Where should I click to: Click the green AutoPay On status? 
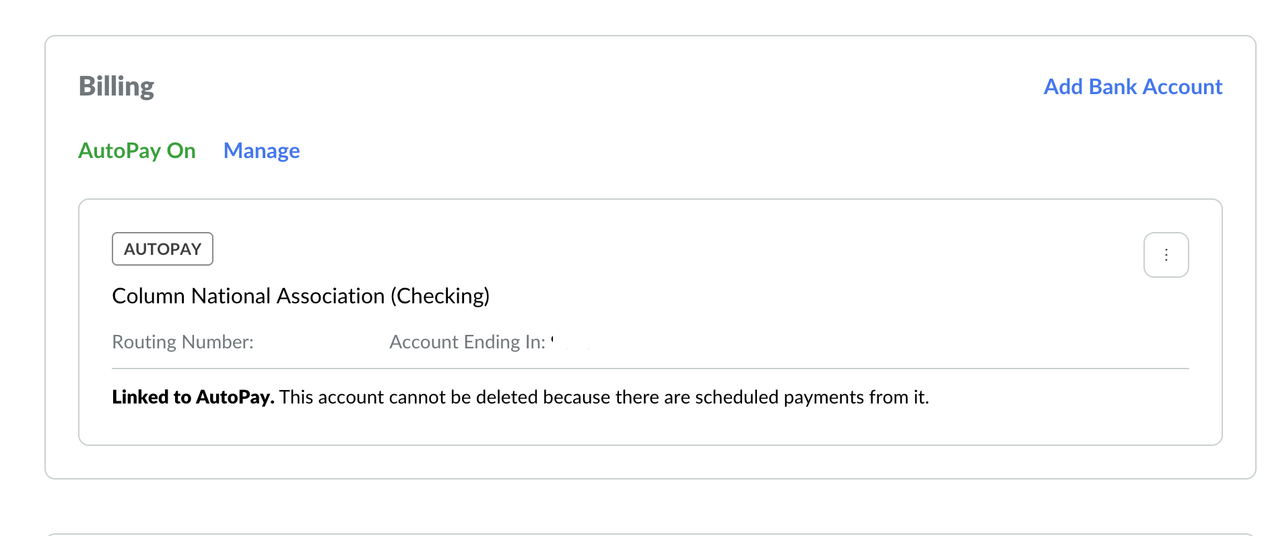(x=137, y=151)
